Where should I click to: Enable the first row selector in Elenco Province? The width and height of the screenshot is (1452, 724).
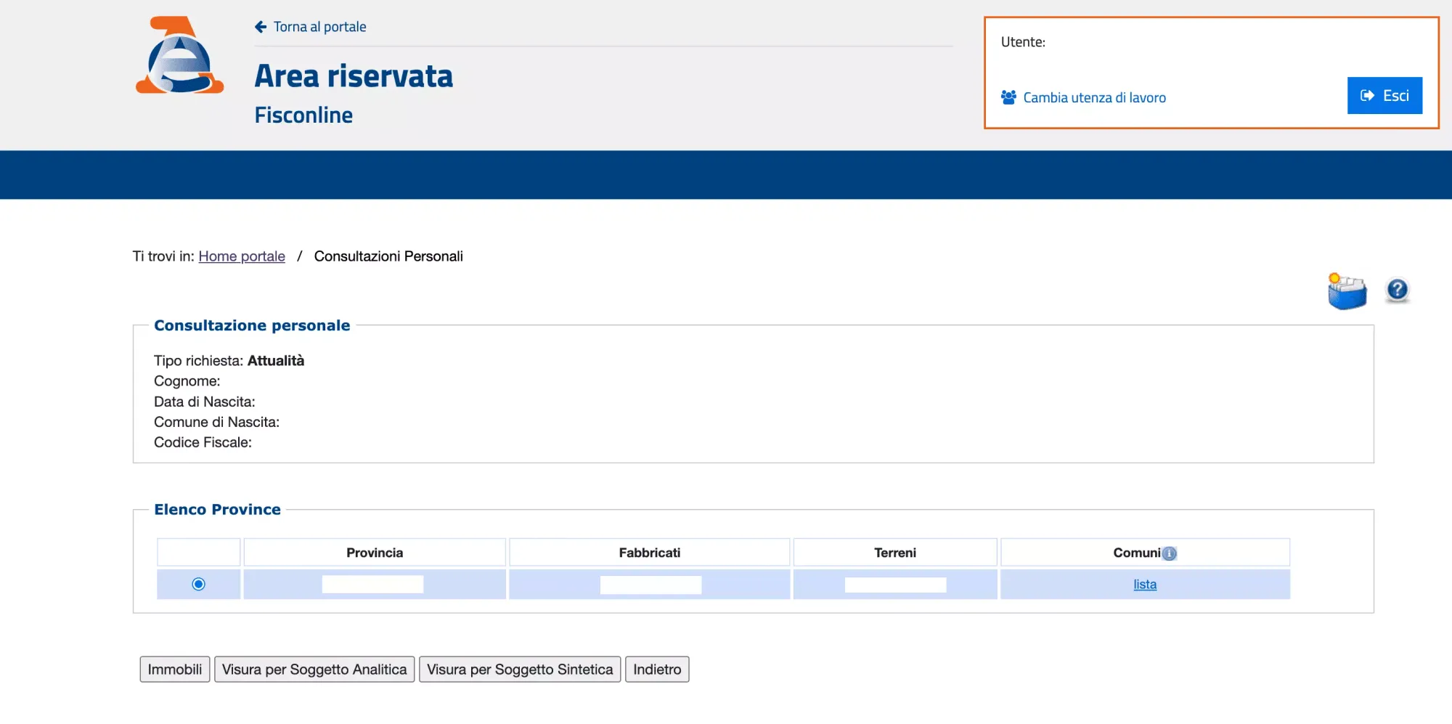[x=198, y=583]
